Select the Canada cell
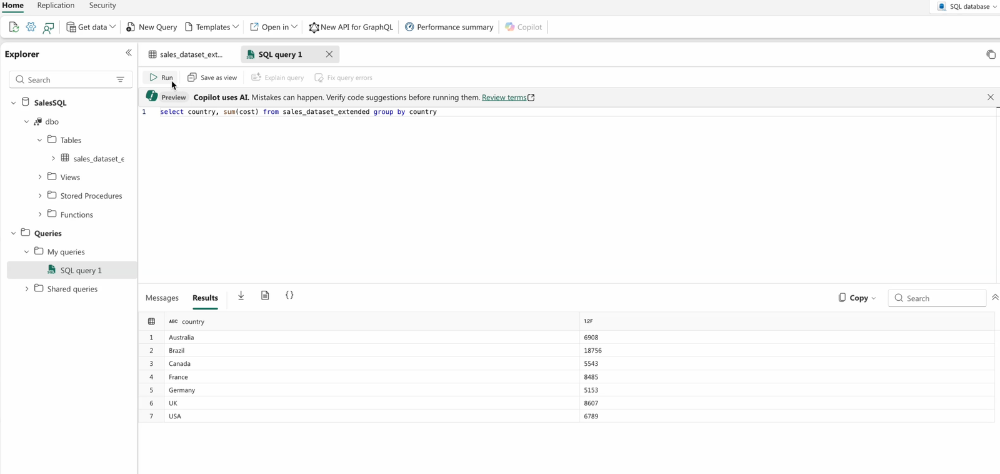This screenshot has height=474, width=1000. coord(372,363)
